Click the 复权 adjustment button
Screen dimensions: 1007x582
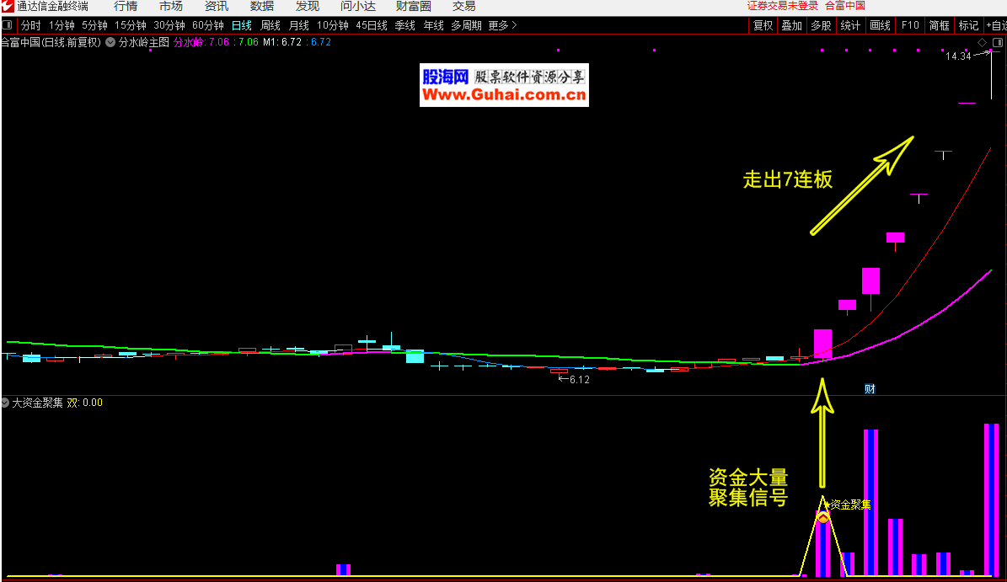tap(763, 25)
